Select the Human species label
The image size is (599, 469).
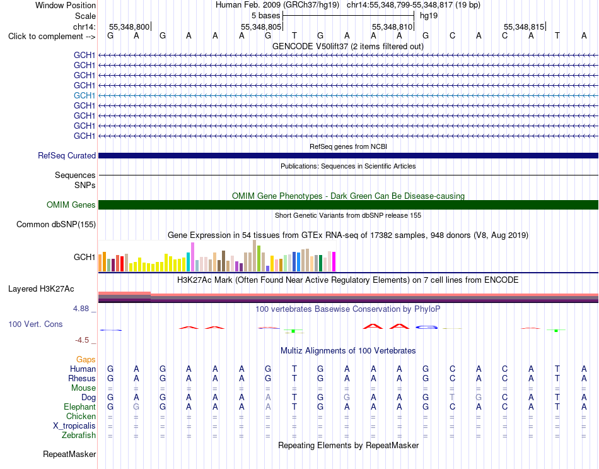[83, 369]
